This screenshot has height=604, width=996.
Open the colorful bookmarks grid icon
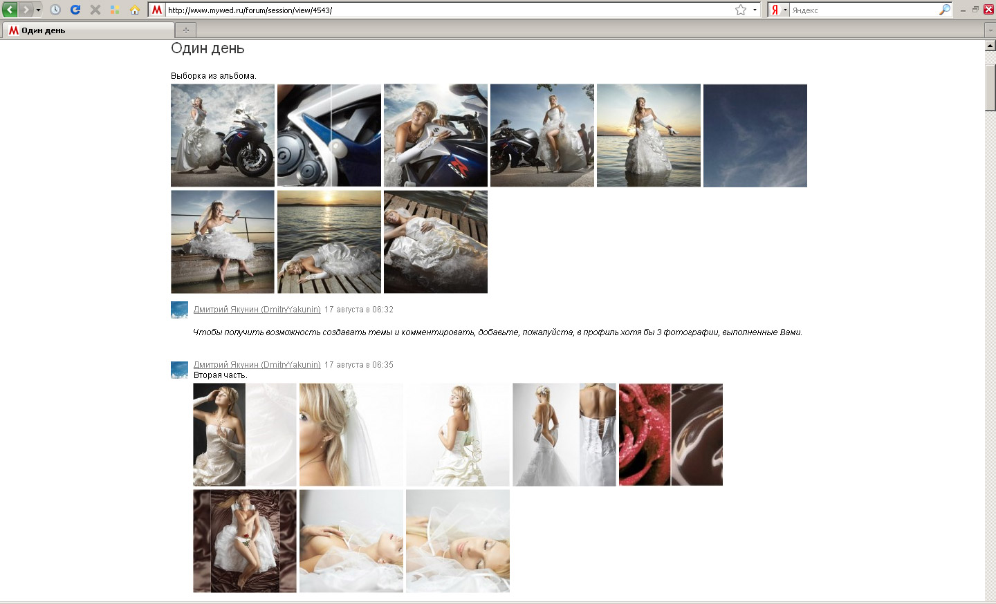[115, 10]
